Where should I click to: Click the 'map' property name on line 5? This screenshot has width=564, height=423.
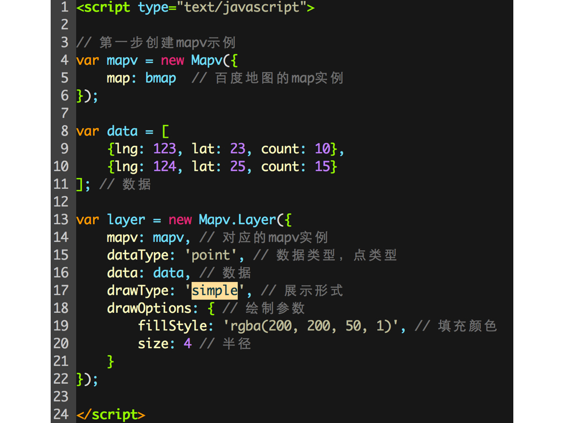pos(118,78)
